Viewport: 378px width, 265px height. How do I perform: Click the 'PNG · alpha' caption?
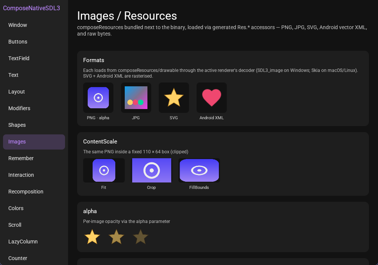pyautogui.click(x=98, y=118)
